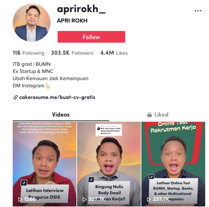Switch to the Liked tab
Viewport: 209px width, 207px height.
pos(158,115)
